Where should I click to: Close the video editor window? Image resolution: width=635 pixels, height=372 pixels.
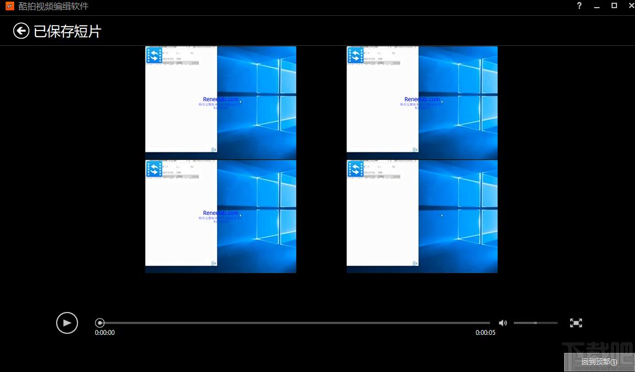click(628, 6)
